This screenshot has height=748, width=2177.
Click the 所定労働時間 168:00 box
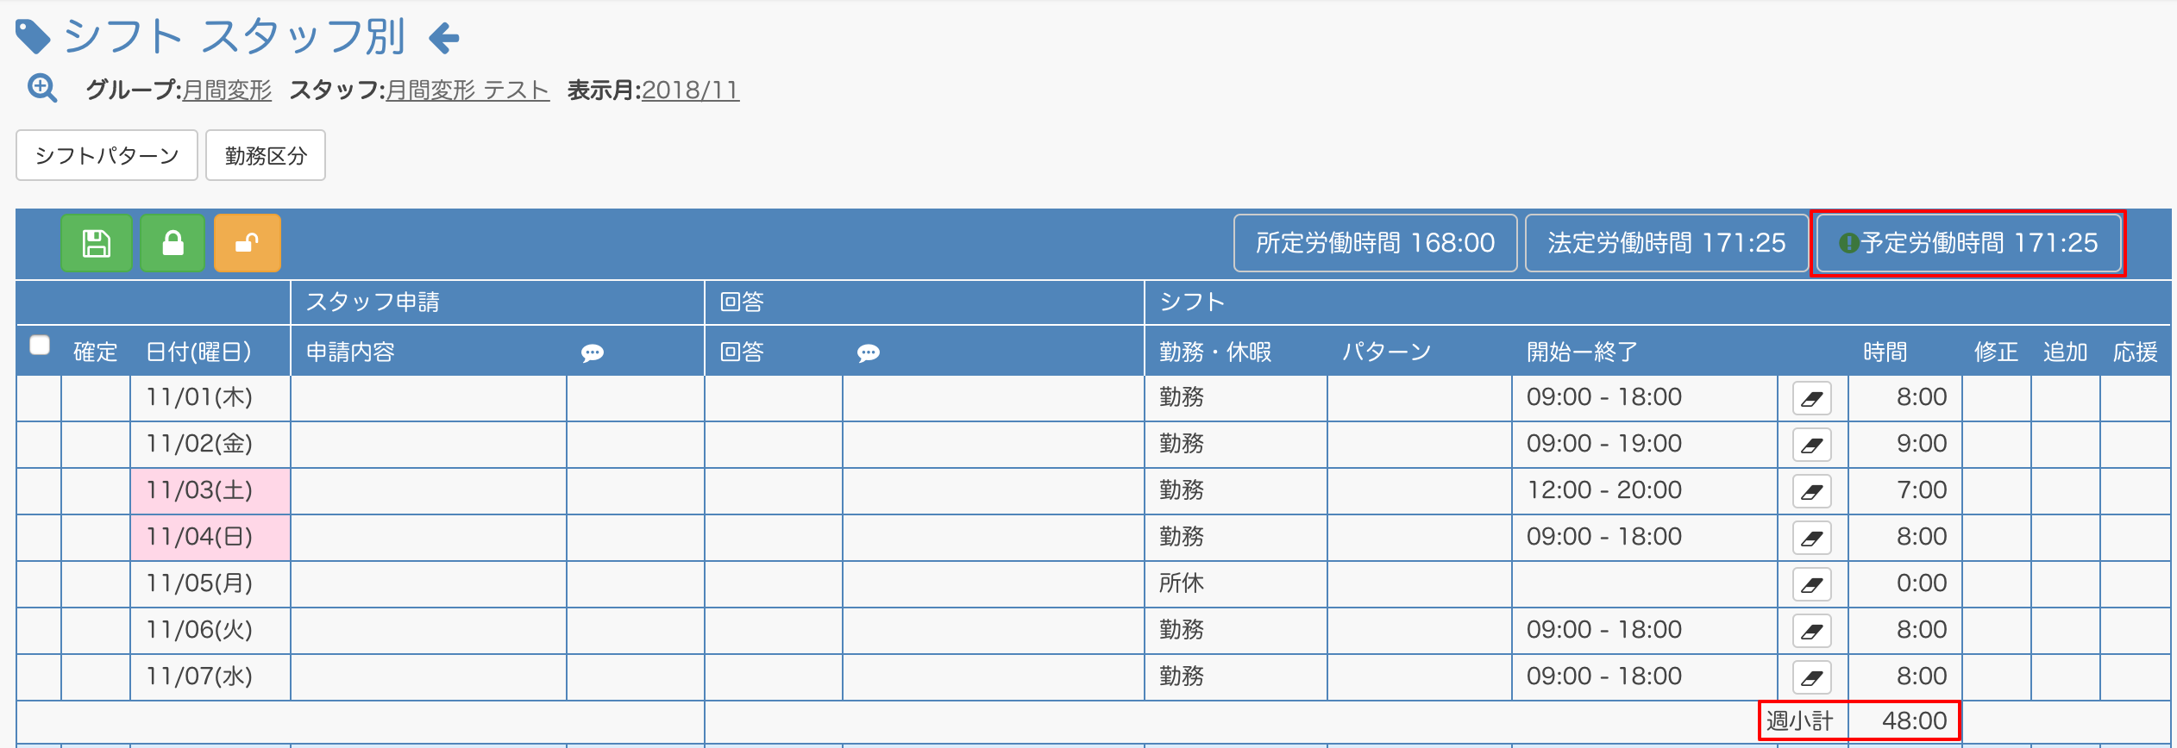tap(1376, 243)
